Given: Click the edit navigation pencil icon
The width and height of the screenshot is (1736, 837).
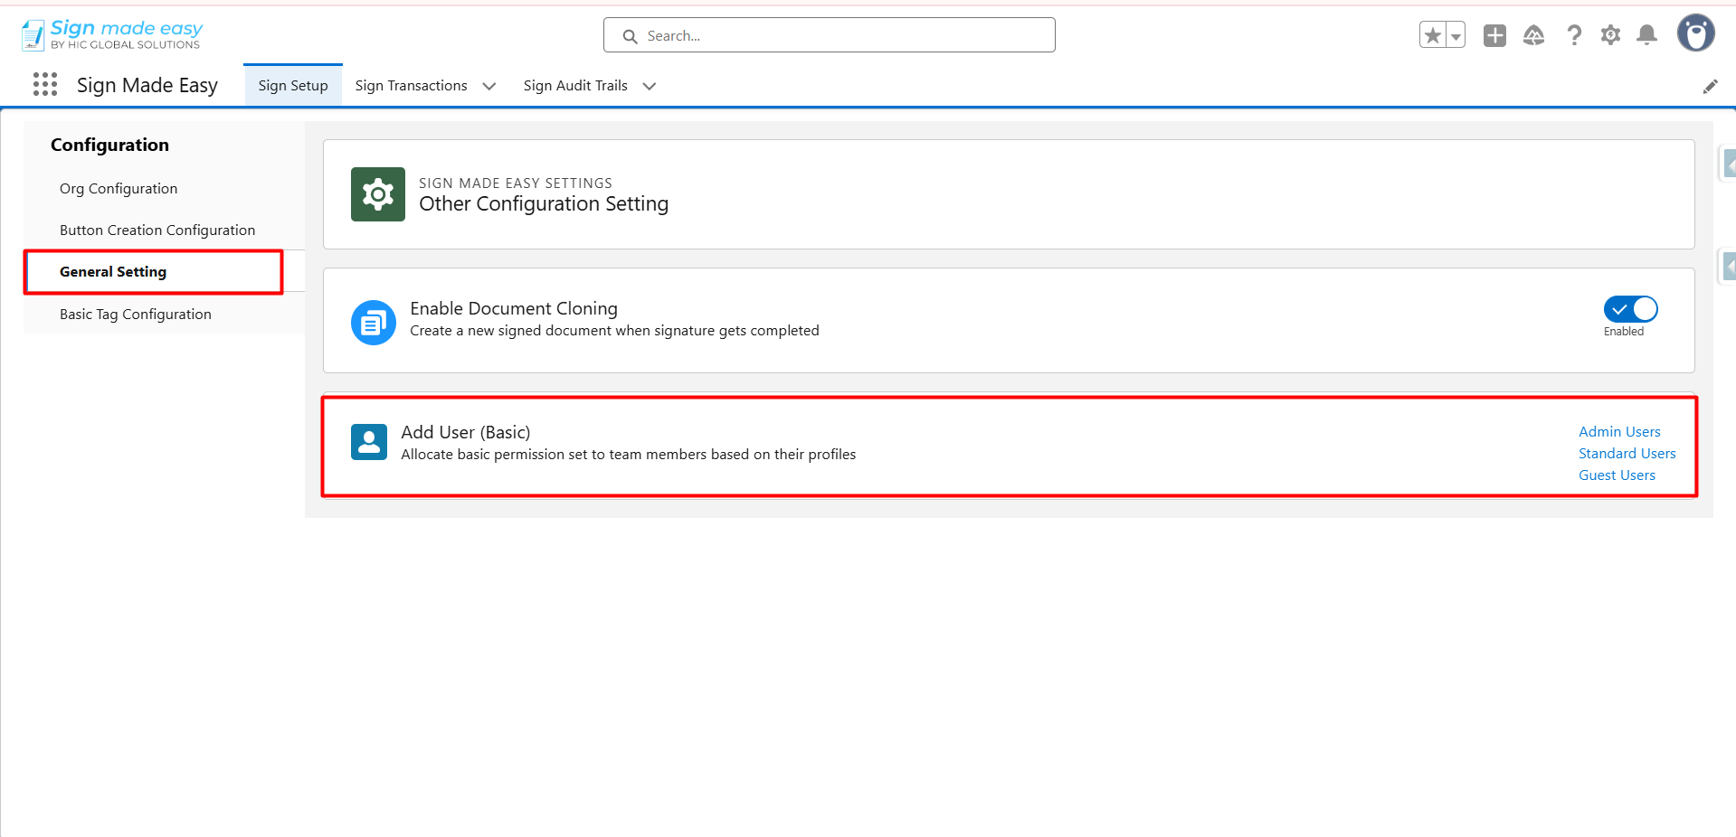Looking at the screenshot, I should [1710, 86].
